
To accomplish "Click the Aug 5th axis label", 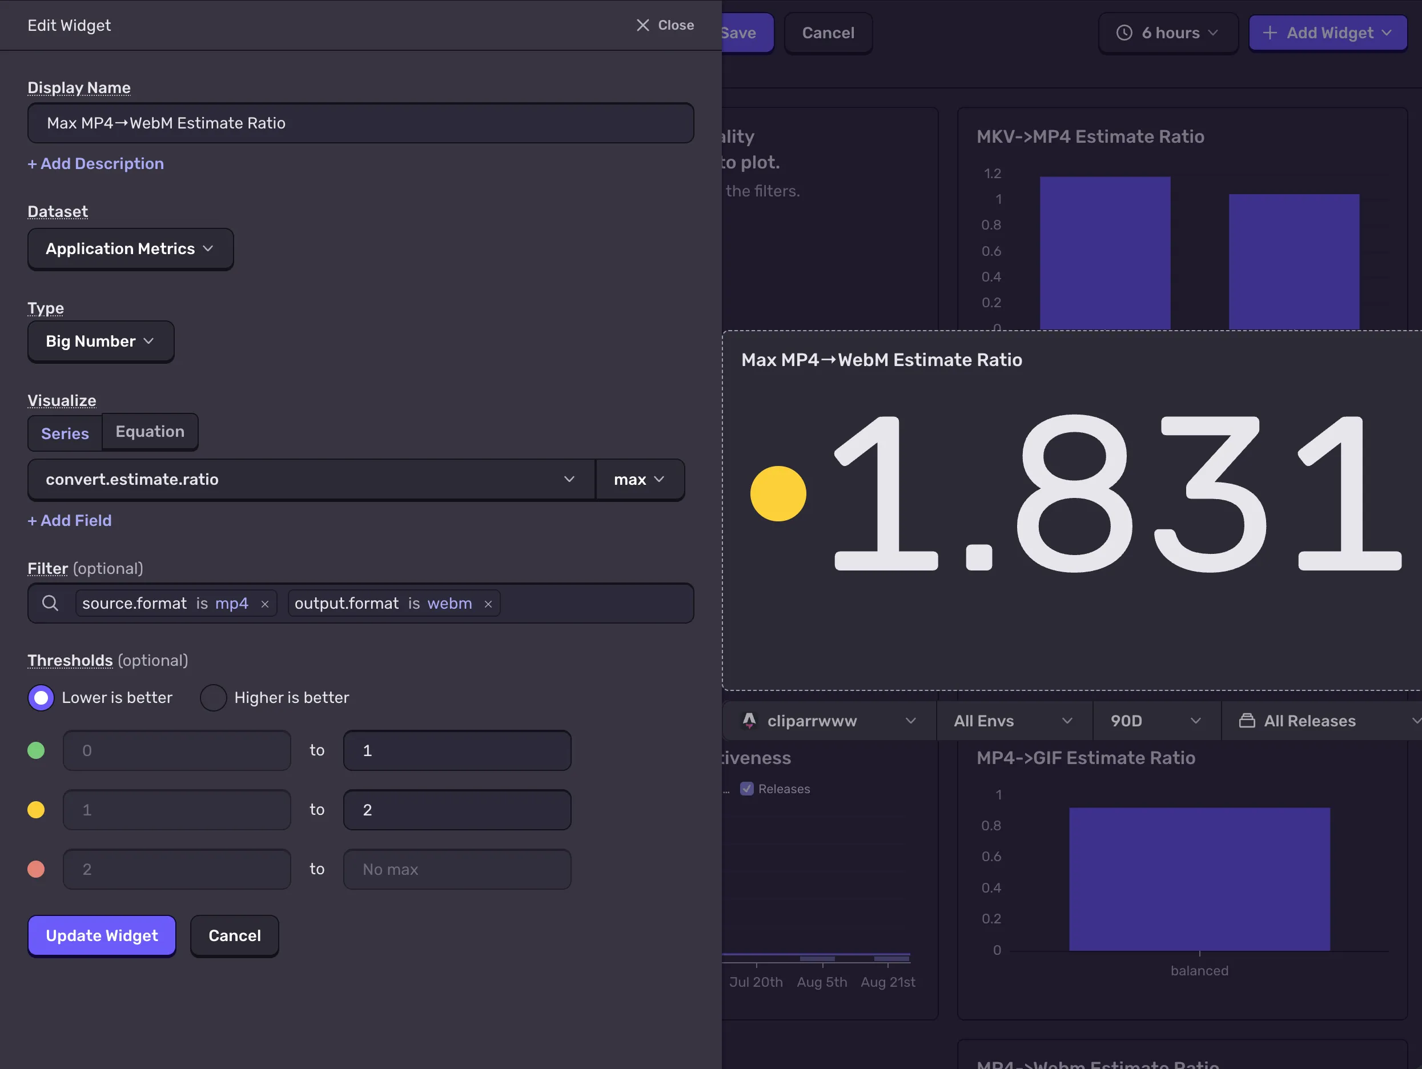I will point(822,982).
